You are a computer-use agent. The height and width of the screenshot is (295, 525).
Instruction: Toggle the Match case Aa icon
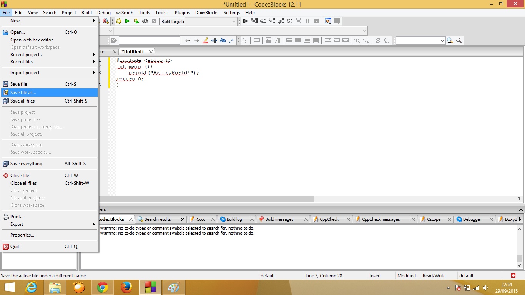223,40
